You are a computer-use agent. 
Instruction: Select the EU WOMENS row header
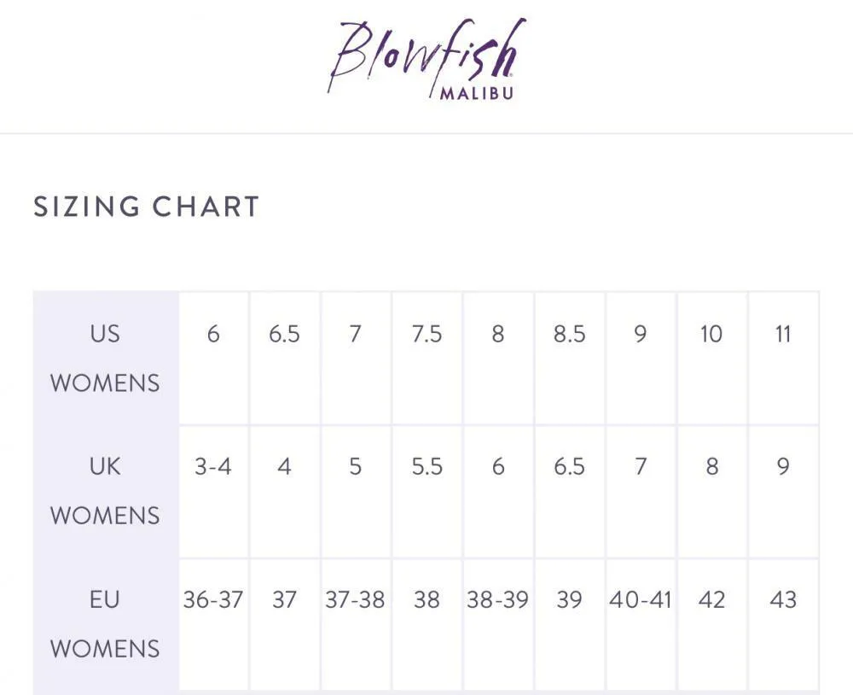click(105, 624)
